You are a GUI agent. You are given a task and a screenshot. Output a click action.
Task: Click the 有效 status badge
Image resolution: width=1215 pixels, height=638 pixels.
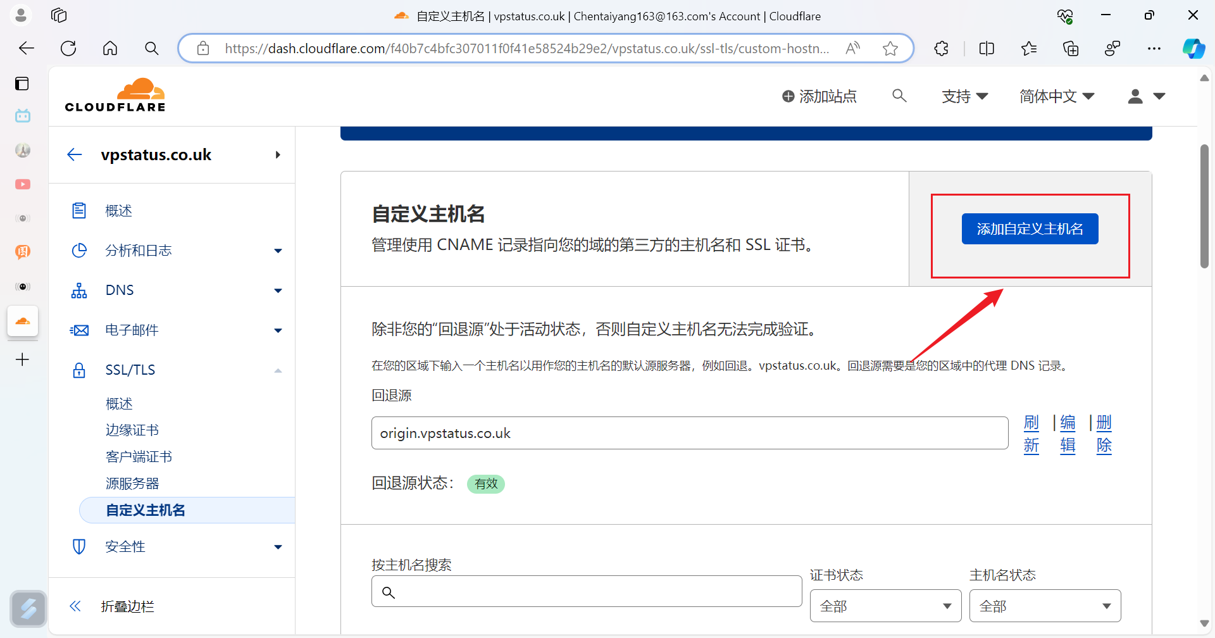click(486, 484)
